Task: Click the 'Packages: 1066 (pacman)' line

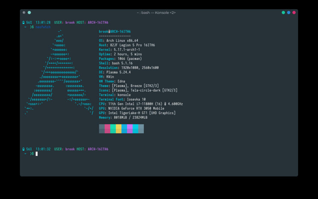Action: coord(120,59)
